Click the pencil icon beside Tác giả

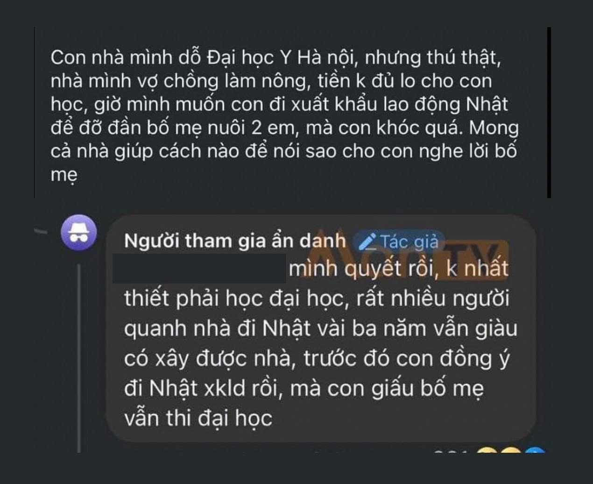pyautogui.click(x=368, y=241)
